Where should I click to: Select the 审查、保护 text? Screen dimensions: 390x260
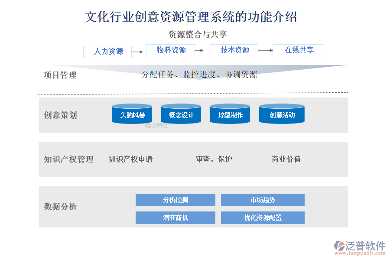pos(214,159)
